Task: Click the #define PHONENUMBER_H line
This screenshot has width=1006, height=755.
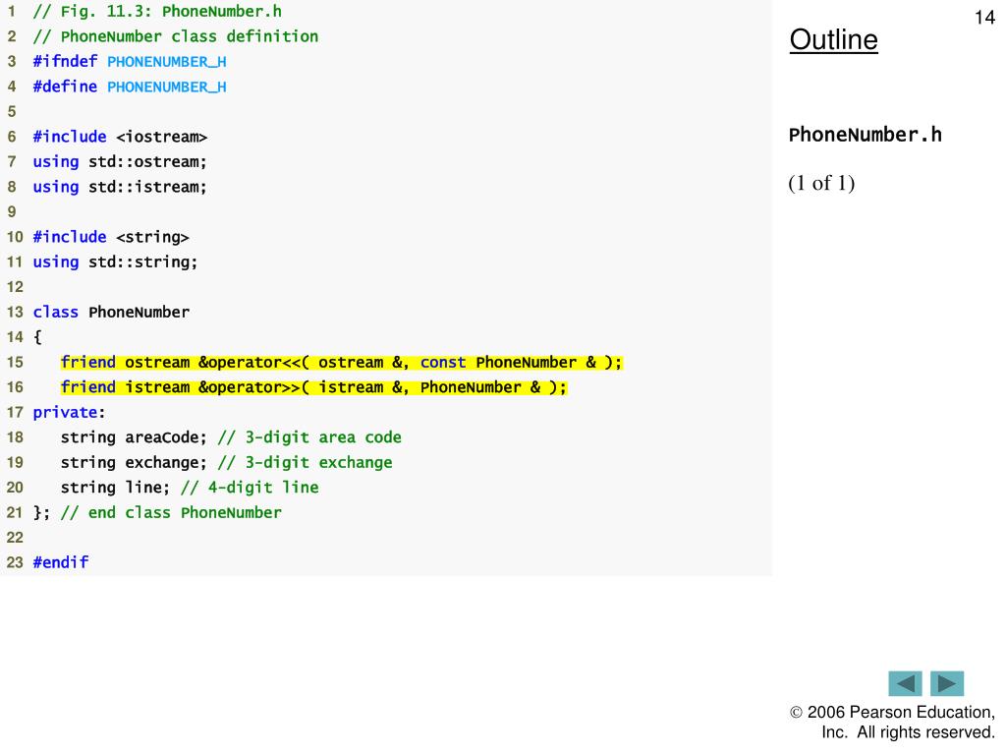Action: click(130, 87)
